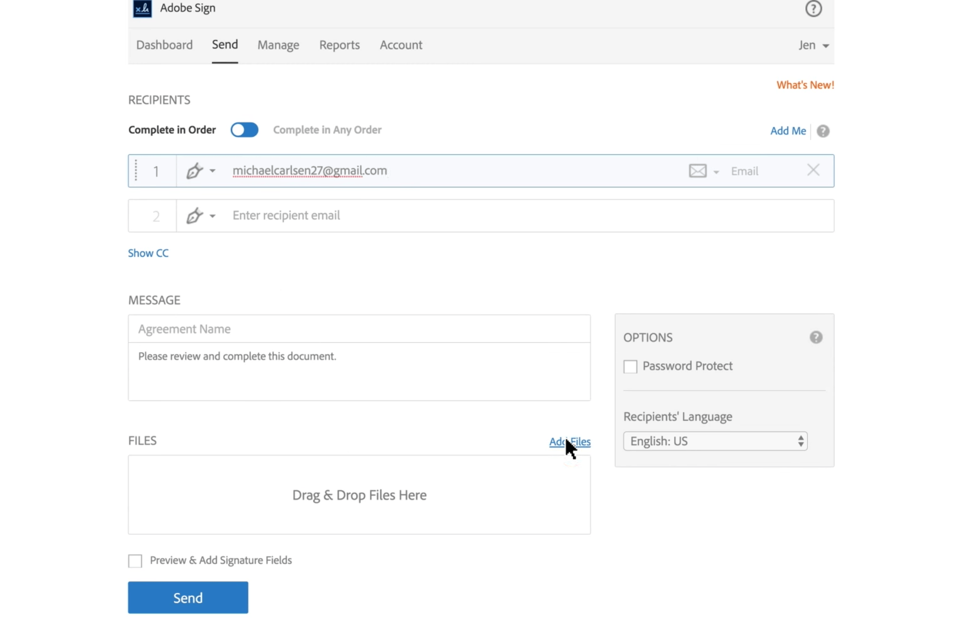The height and width of the screenshot is (625, 978).
Task: Enable Password Protect checkbox
Action: click(x=630, y=366)
